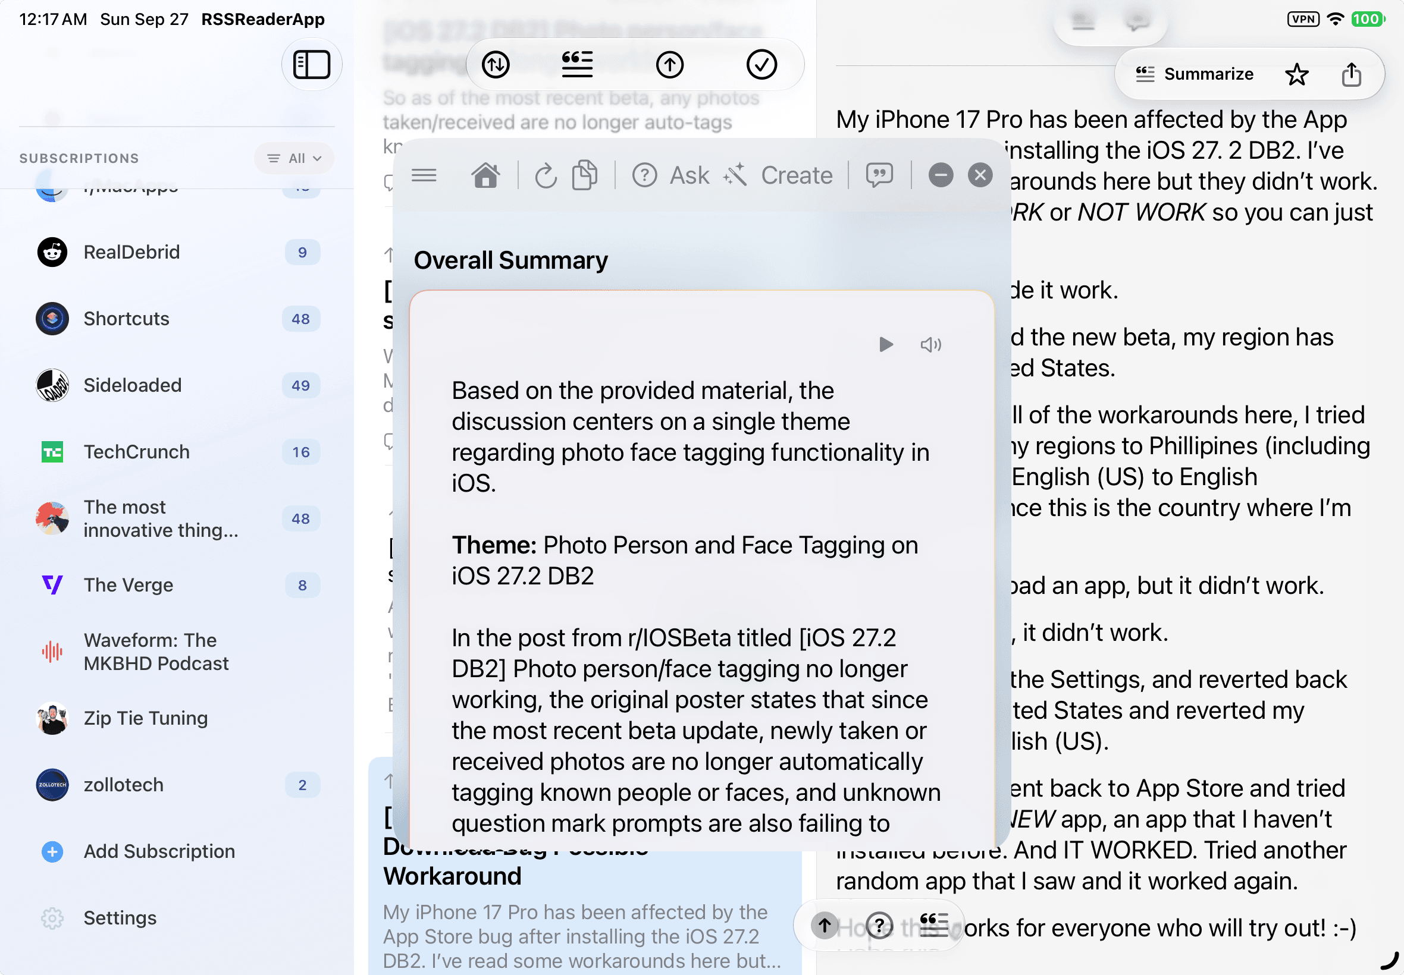The height and width of the screenshot is (975, 1404).
Task: Select the Zip Tie Tuning feed
Action: pos(177,718)
